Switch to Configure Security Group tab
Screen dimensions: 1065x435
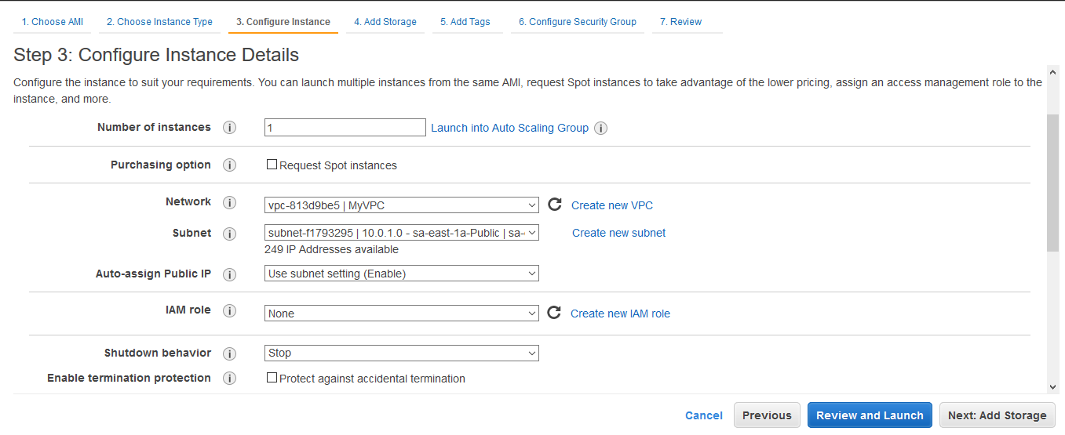[x=577, y=22]
